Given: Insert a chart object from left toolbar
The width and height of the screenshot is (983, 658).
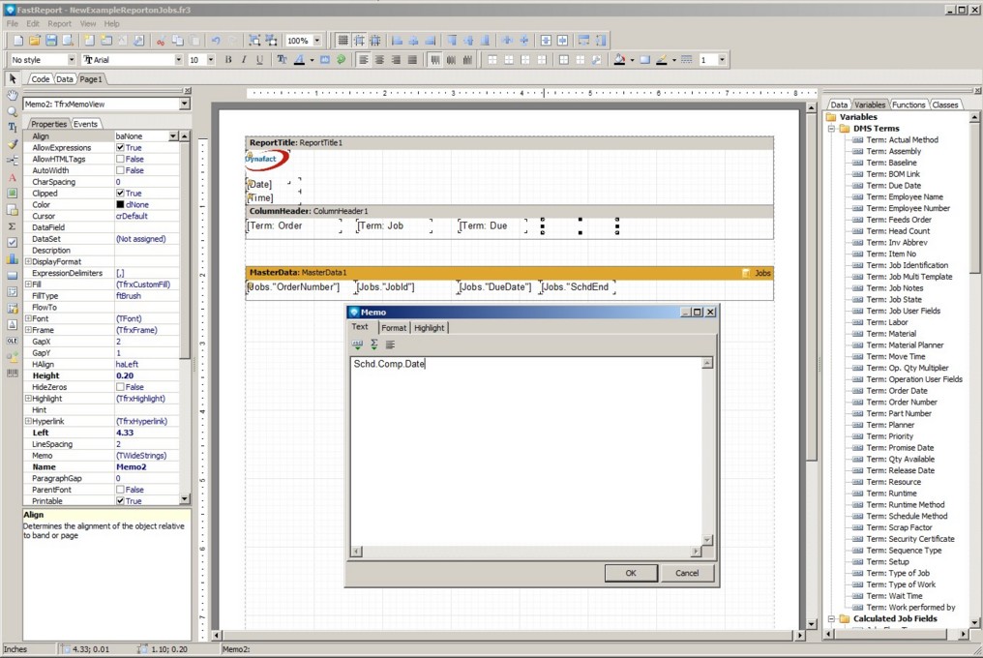Looking at the screenshot, I should [x=13, y=259].
